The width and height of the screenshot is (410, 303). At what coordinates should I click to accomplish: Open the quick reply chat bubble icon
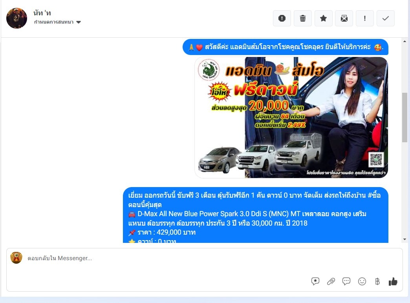click(346, 281)
